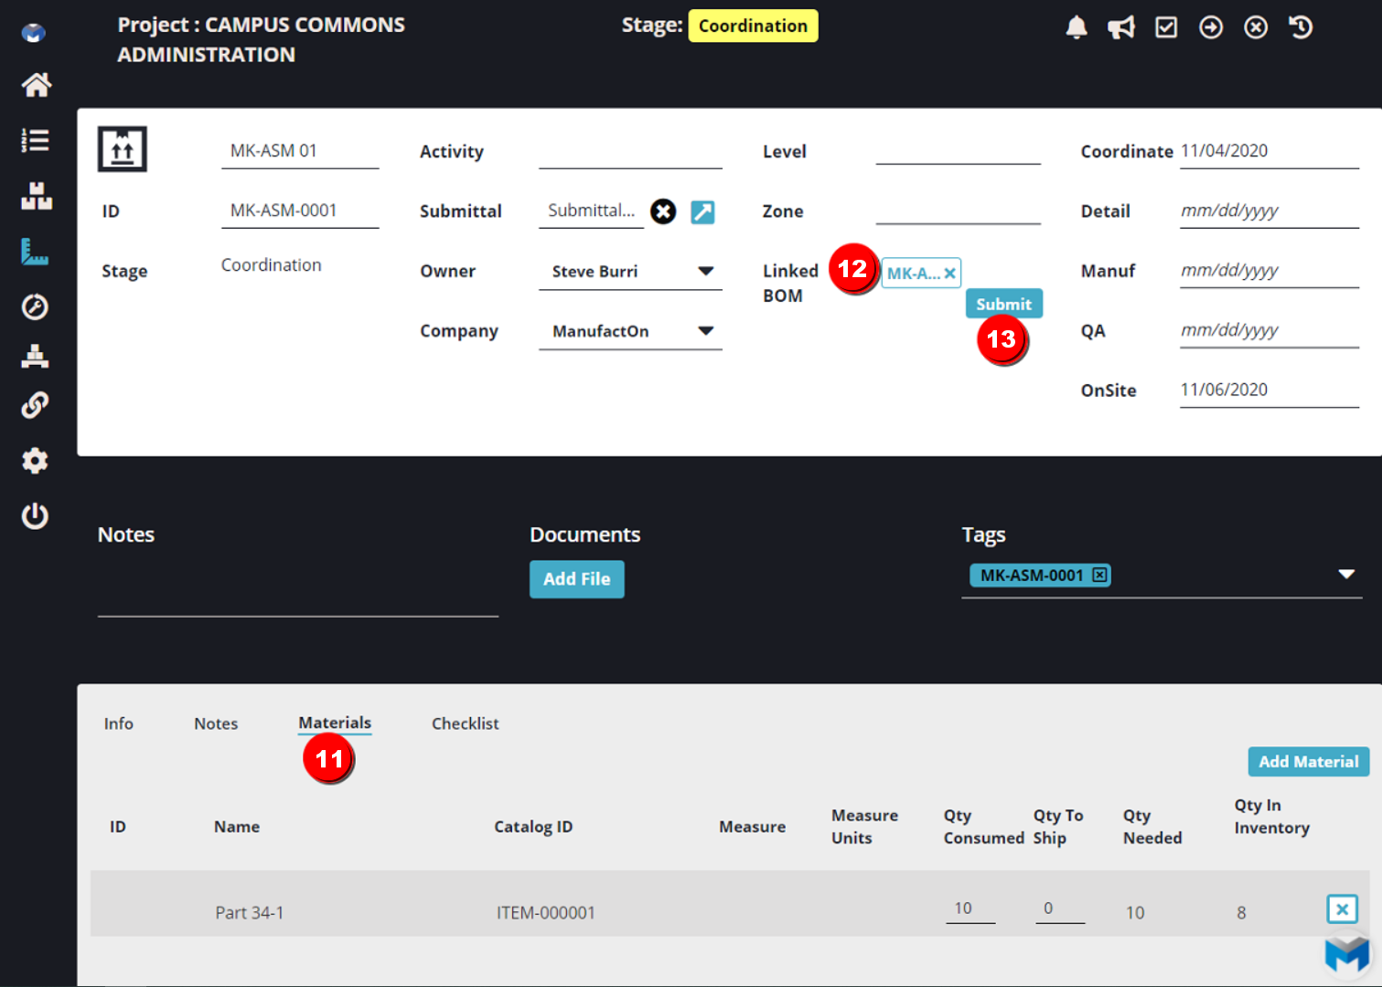Open the notifications bell icon
Screen dimensions: 1382x987
(x=1077, y=27)
